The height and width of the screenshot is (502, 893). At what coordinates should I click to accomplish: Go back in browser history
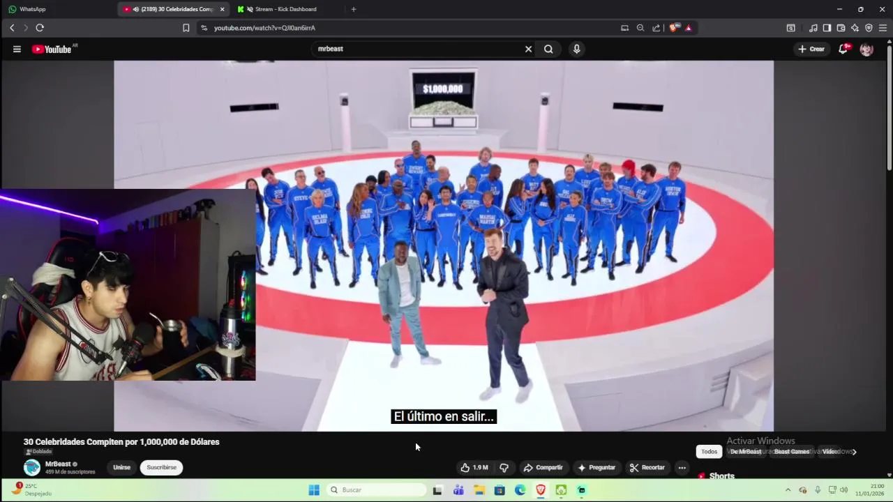coord(12,28)
